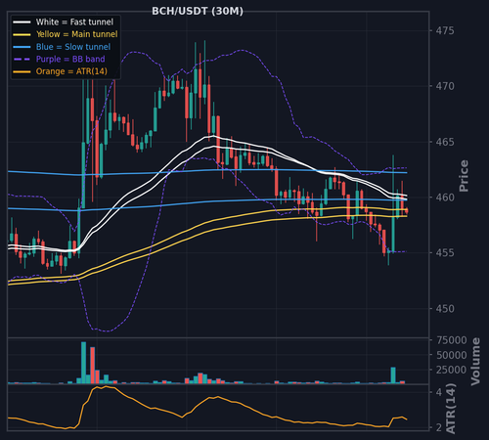Click the Volume axis title
The height and width of the screenshot is (440, 489).
(475, 362)
